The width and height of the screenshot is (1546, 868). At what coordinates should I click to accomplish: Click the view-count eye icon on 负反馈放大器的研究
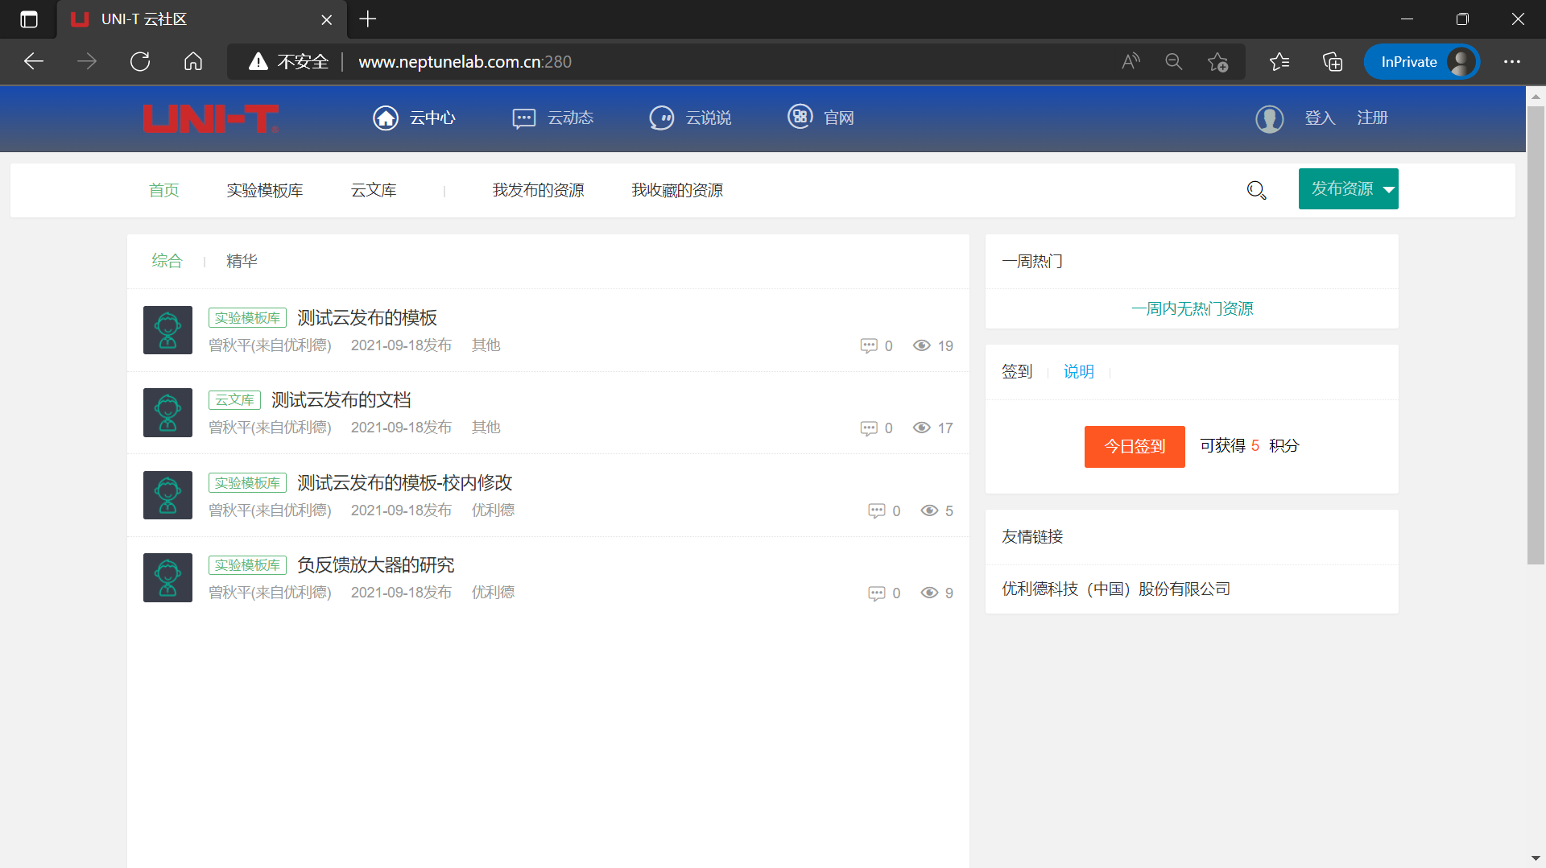(929, 593)
